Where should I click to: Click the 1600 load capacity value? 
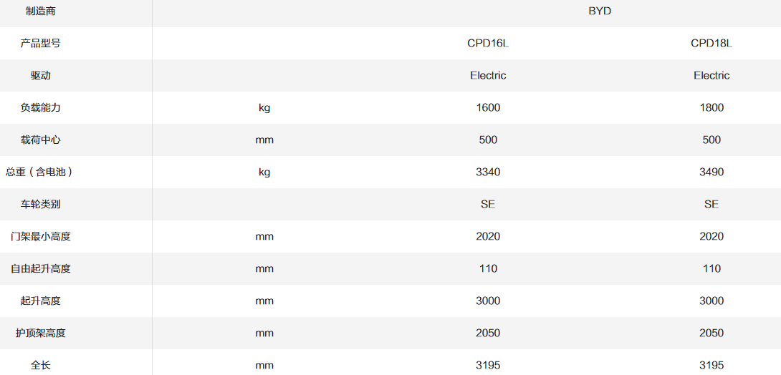[x=488, y=107]
